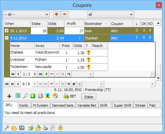The image size is (165, 134).
Task: Click the right arrow of the main horizontal scrollbar
Action: (x=153, y=84)
